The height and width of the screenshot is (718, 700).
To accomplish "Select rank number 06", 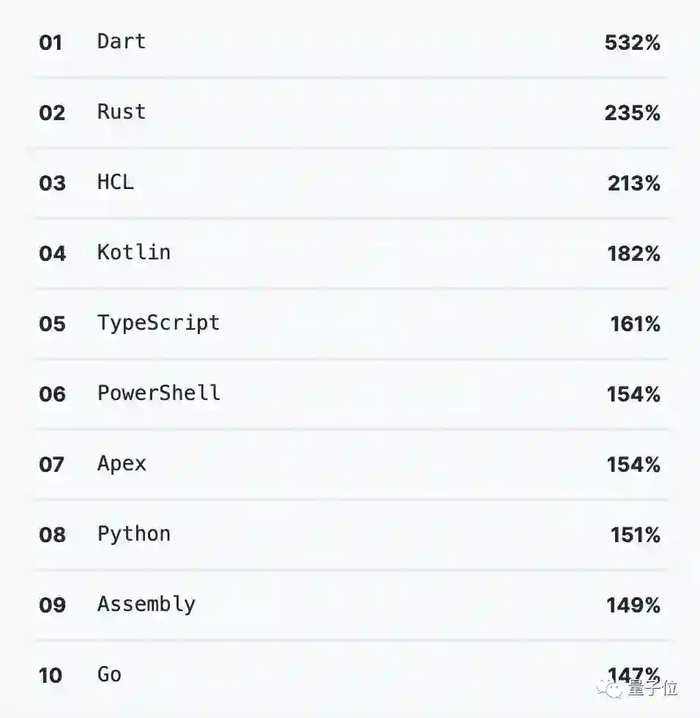I will coord(52,394).
